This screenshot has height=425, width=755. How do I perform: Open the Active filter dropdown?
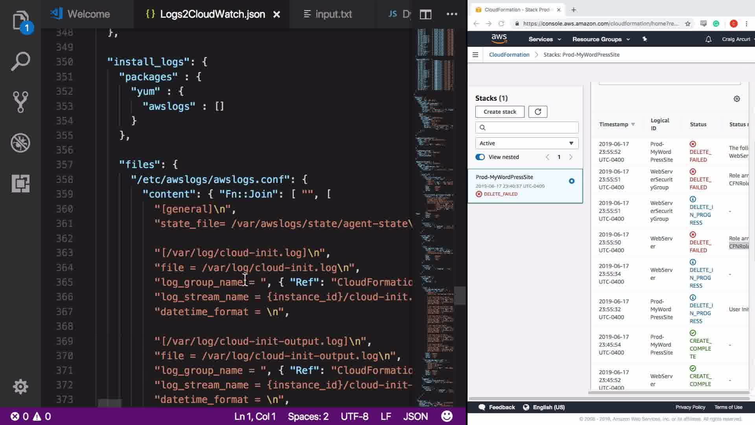(527, 143)
